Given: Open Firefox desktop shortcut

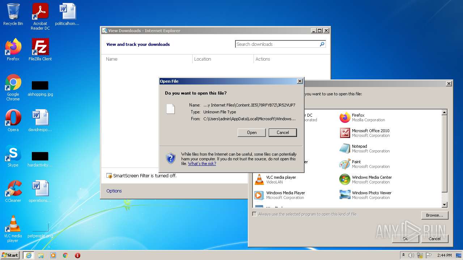Looking at the screenshot, I should point(13,50).
